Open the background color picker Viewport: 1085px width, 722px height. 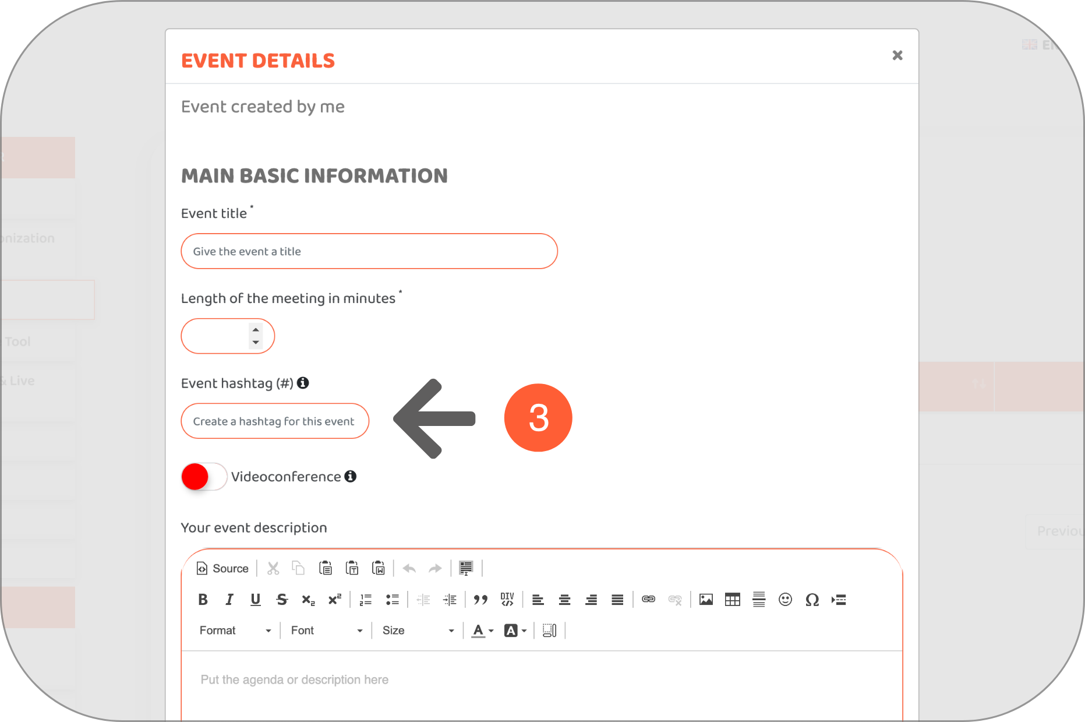point(515,631)
